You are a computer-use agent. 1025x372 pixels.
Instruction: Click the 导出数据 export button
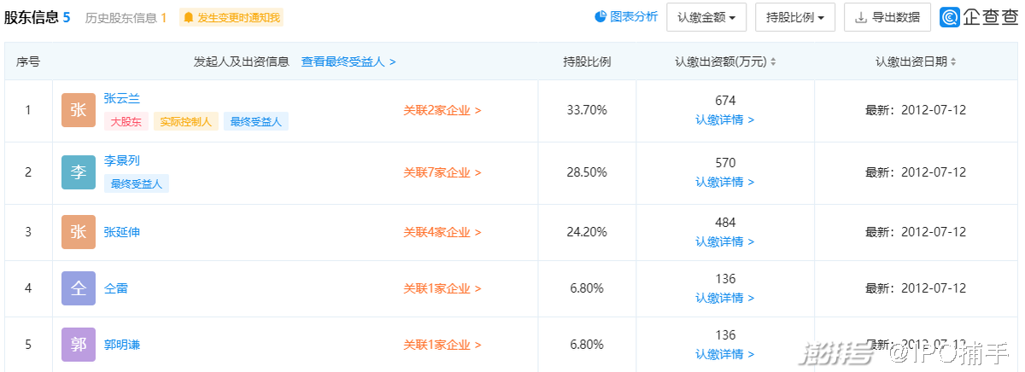(887, 17)
